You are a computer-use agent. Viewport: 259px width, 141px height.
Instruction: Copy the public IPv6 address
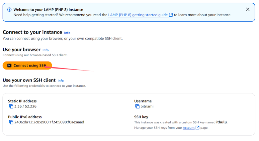click(x=11, y=122)
